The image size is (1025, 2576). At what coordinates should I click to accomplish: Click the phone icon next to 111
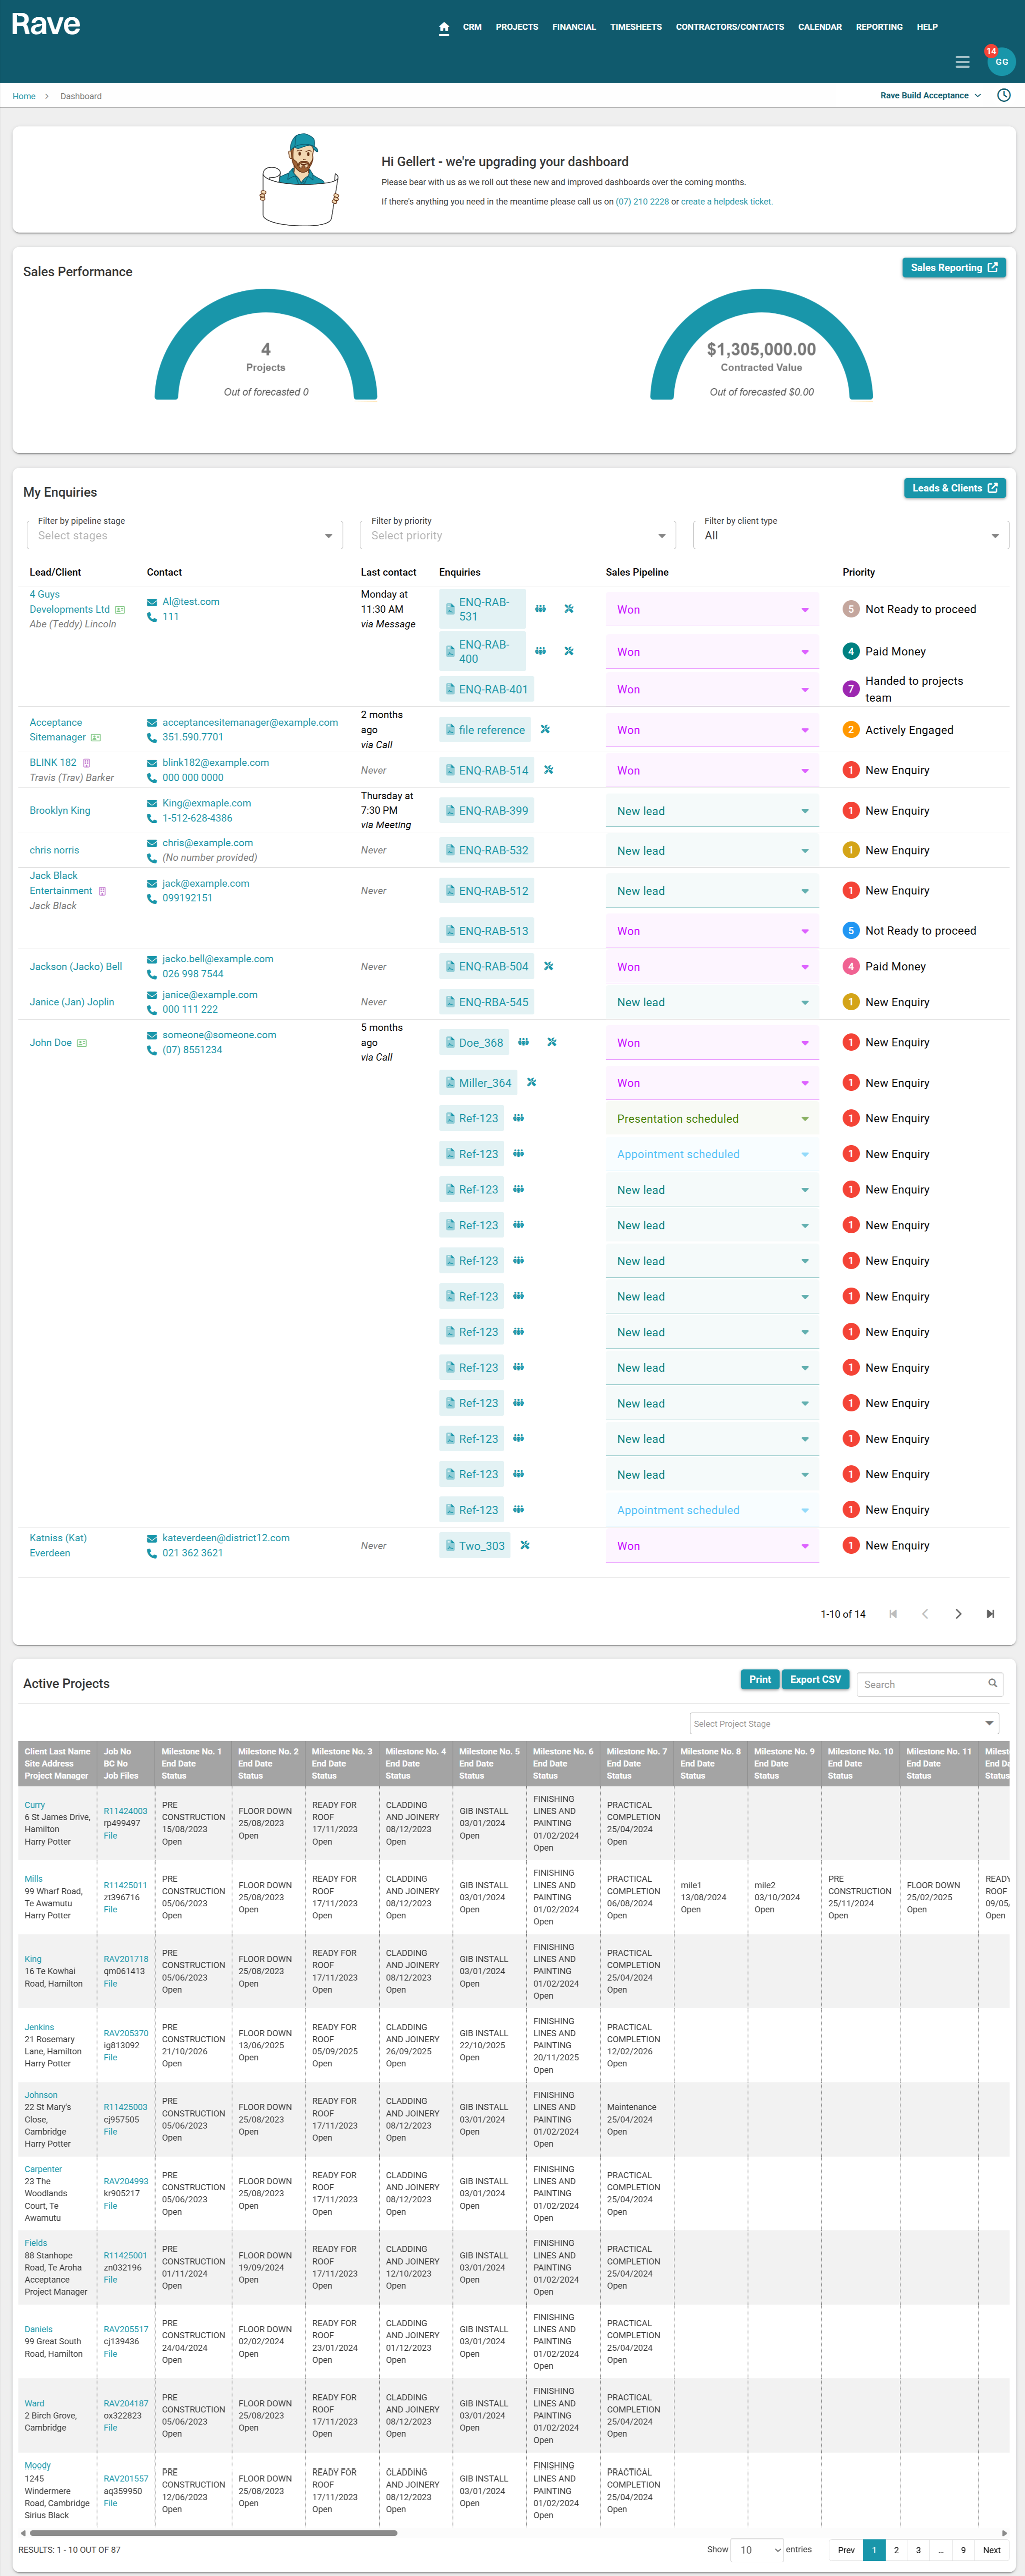coord(152,617)
